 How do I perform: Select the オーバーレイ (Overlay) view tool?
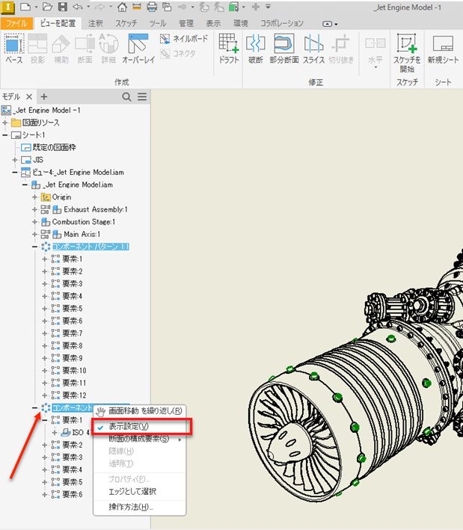tap(138, 49)
